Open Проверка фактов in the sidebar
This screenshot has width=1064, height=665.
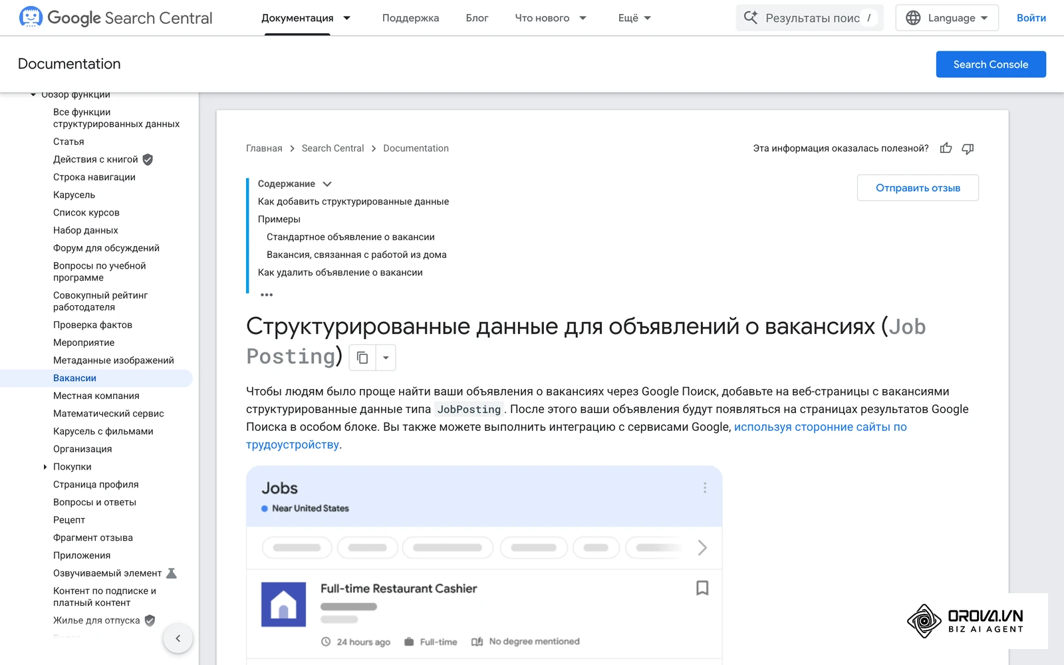click(x=92, y=325)
